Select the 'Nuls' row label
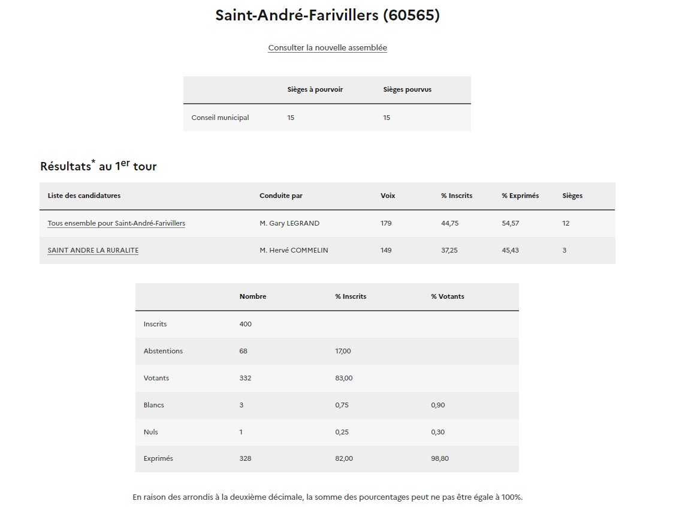 pos(150,432)
